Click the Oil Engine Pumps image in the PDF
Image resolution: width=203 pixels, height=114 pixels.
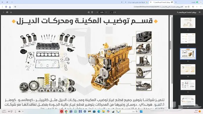click(144, 85)
